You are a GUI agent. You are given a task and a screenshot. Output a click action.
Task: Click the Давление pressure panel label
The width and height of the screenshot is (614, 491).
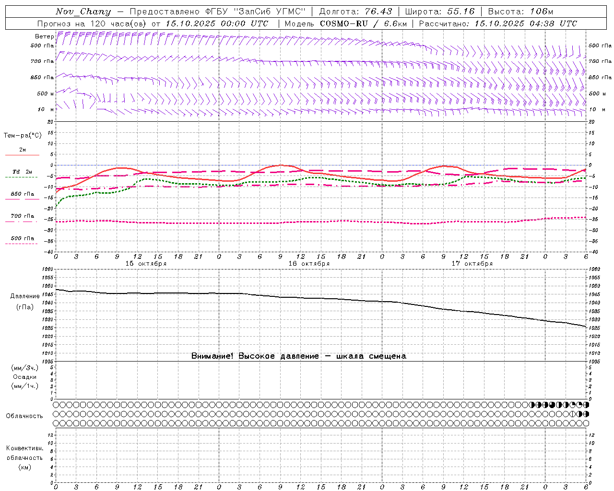tap(25, 296)
